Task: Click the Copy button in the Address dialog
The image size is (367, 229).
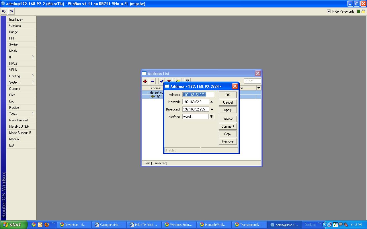Action: point(228,134)
